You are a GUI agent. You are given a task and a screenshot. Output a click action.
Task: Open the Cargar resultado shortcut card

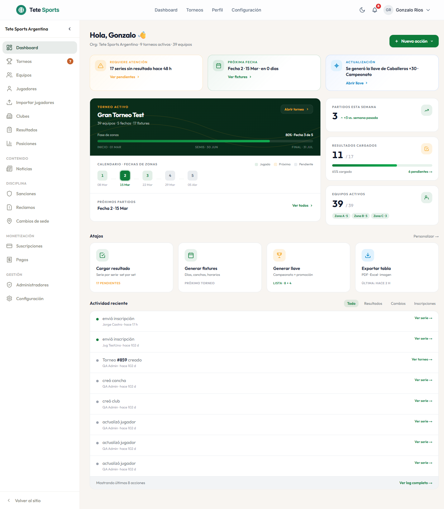click(x=131, y=267)
